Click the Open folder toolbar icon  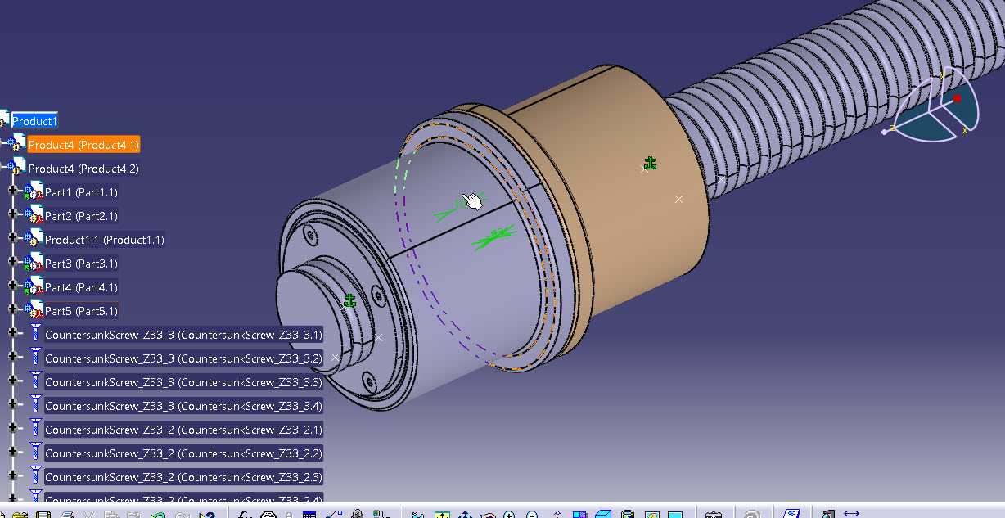[20, 516]
